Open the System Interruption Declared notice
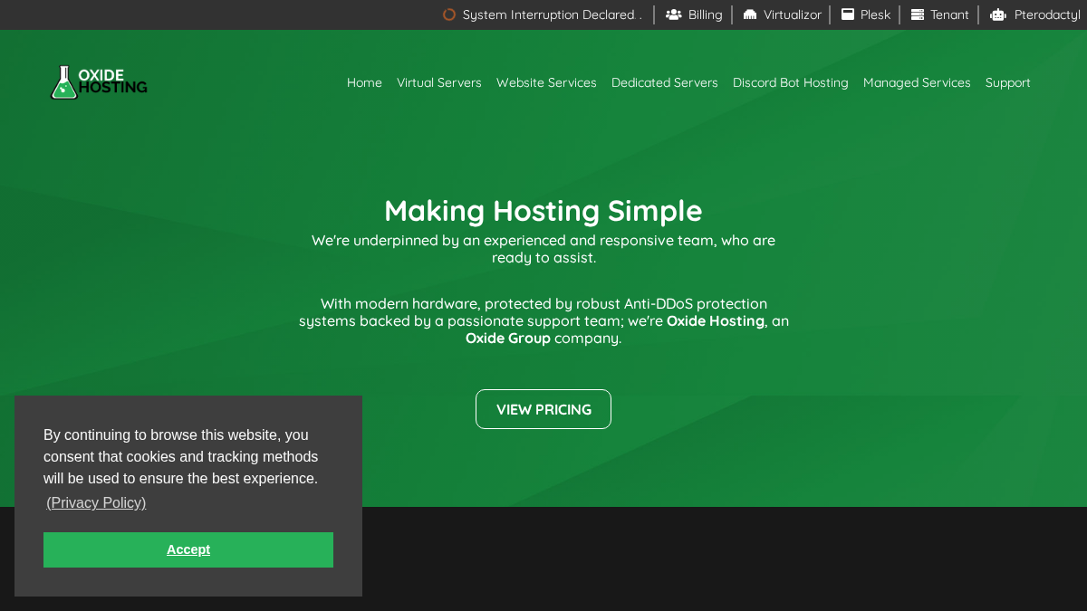 pyautogui.click(x=553, y=14)
